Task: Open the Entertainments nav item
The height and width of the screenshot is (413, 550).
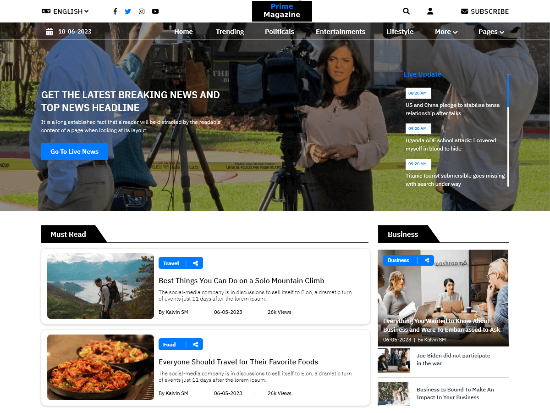Action: 340,32
